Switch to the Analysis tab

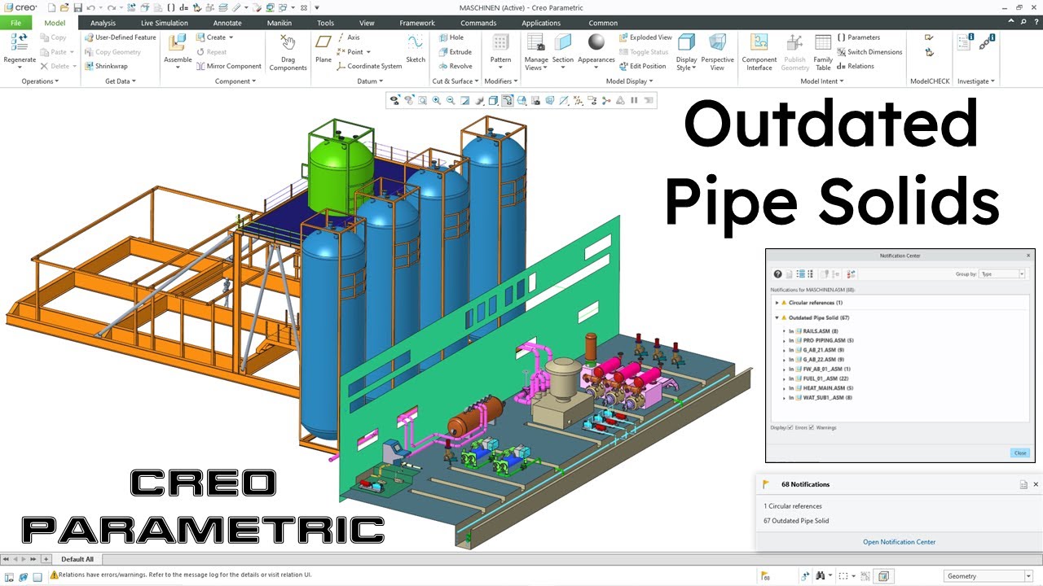coord(103,23)
